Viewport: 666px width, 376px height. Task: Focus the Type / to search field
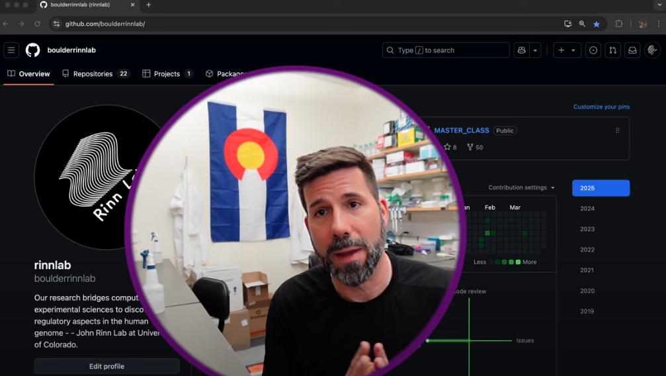tap(446, 50)
